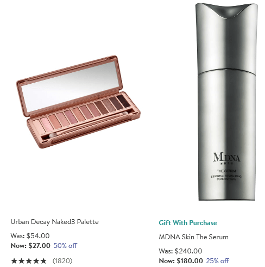
Task: Click the lightest pink shade in the palette
Action: click(x=39, y=126)
